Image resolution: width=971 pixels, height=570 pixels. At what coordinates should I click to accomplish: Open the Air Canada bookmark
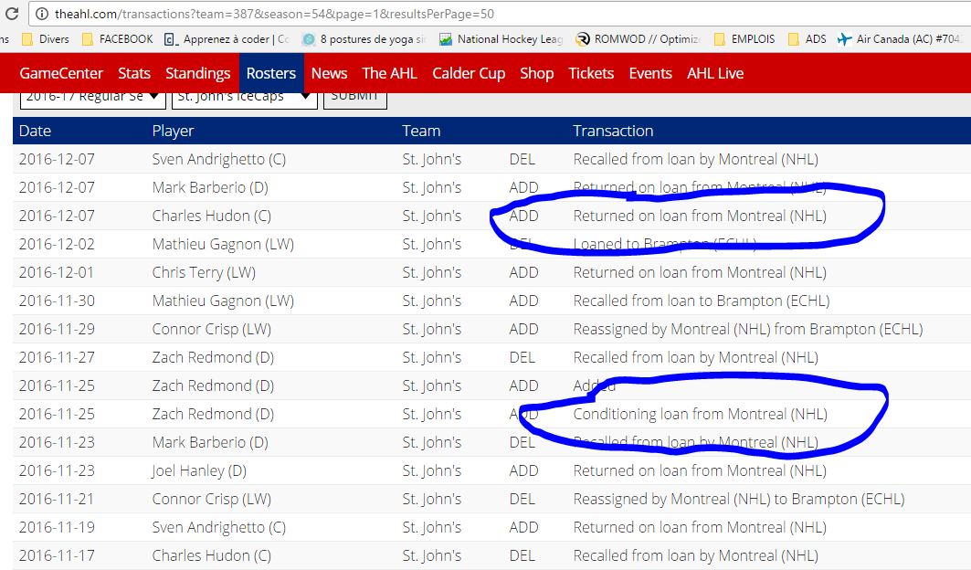[x=899, y=39]
